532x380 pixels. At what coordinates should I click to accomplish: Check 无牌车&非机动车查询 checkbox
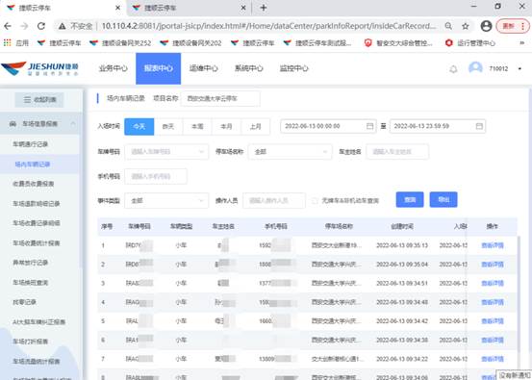(x=315, y=200)
